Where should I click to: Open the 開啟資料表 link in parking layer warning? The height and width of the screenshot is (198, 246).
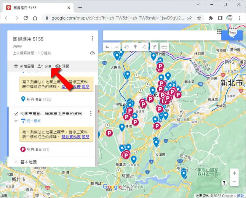[71, 137]
